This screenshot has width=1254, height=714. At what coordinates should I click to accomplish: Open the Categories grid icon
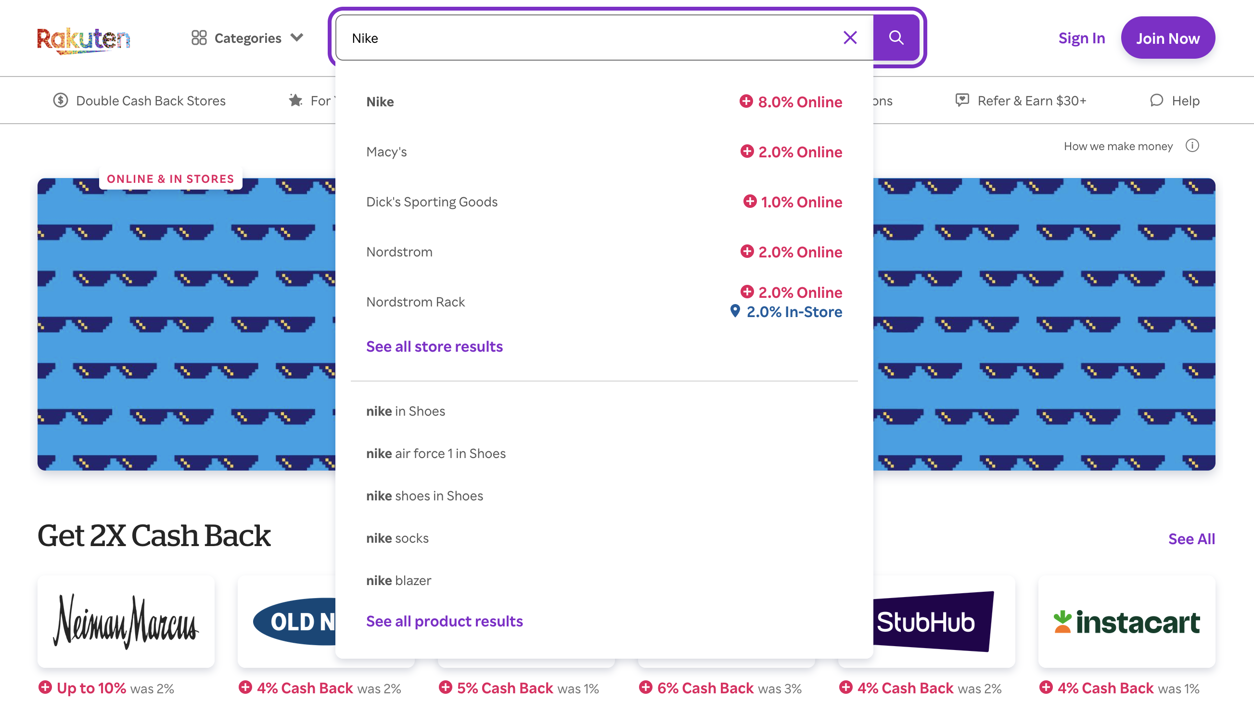pos(199,38)
